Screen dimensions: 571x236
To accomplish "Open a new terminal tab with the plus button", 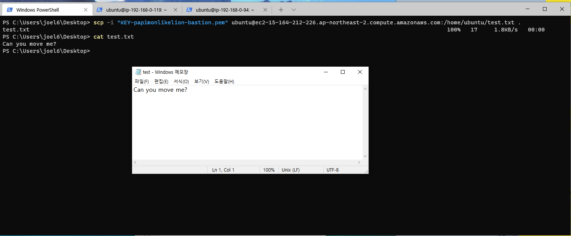I will [x=281, y=10].
